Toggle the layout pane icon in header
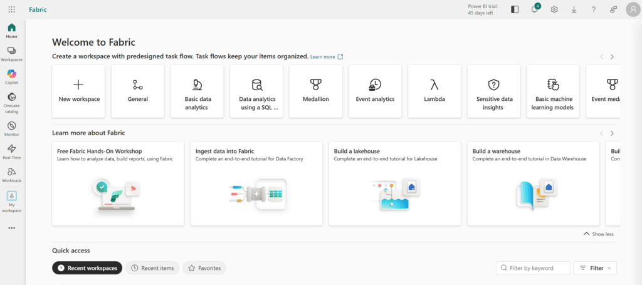This screenshot has height=285, width=642. pos(515,9)
